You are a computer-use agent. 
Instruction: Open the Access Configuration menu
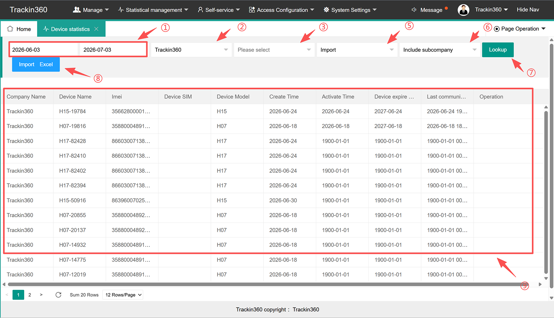pyautogui.click(x=282, y=10)
